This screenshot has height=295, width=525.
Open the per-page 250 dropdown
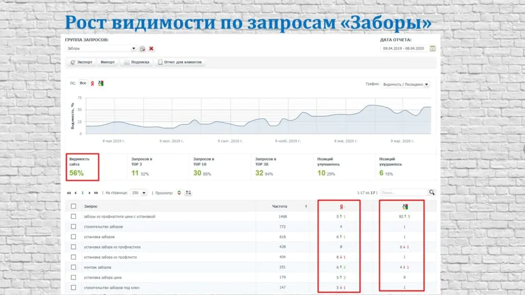138,193
